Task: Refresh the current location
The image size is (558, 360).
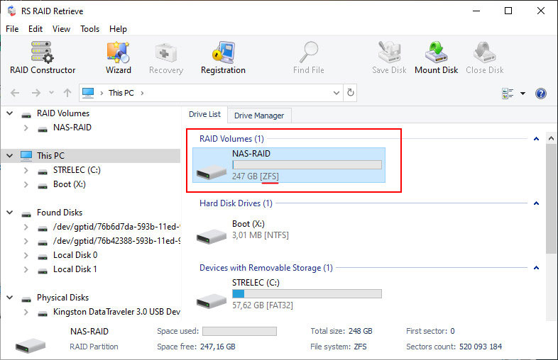Action: click(x=351, y=93)
